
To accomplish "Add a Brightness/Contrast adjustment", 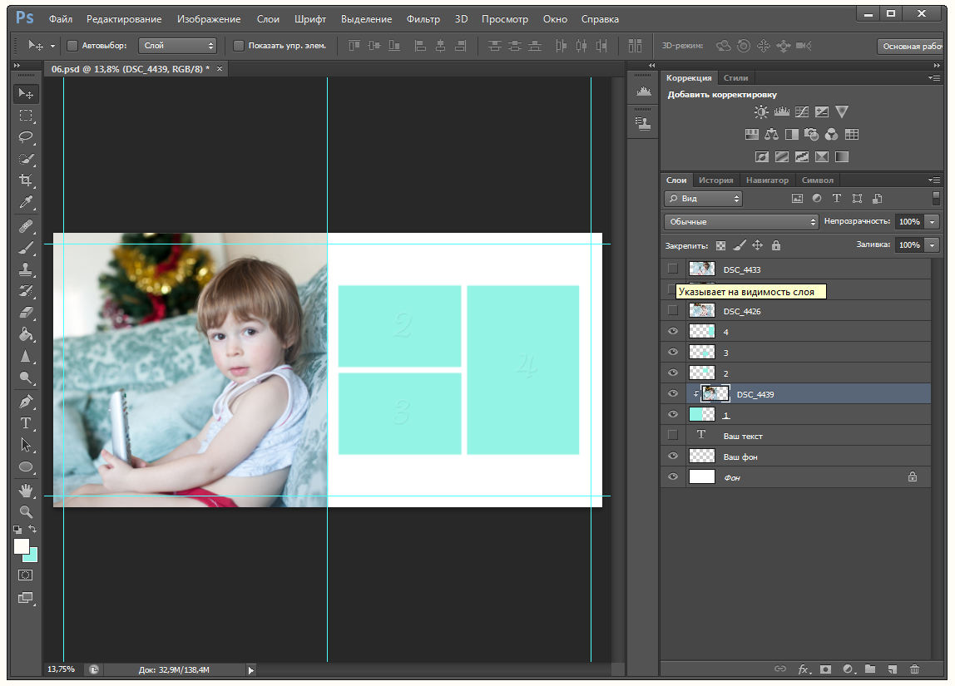I will point(761,112).
